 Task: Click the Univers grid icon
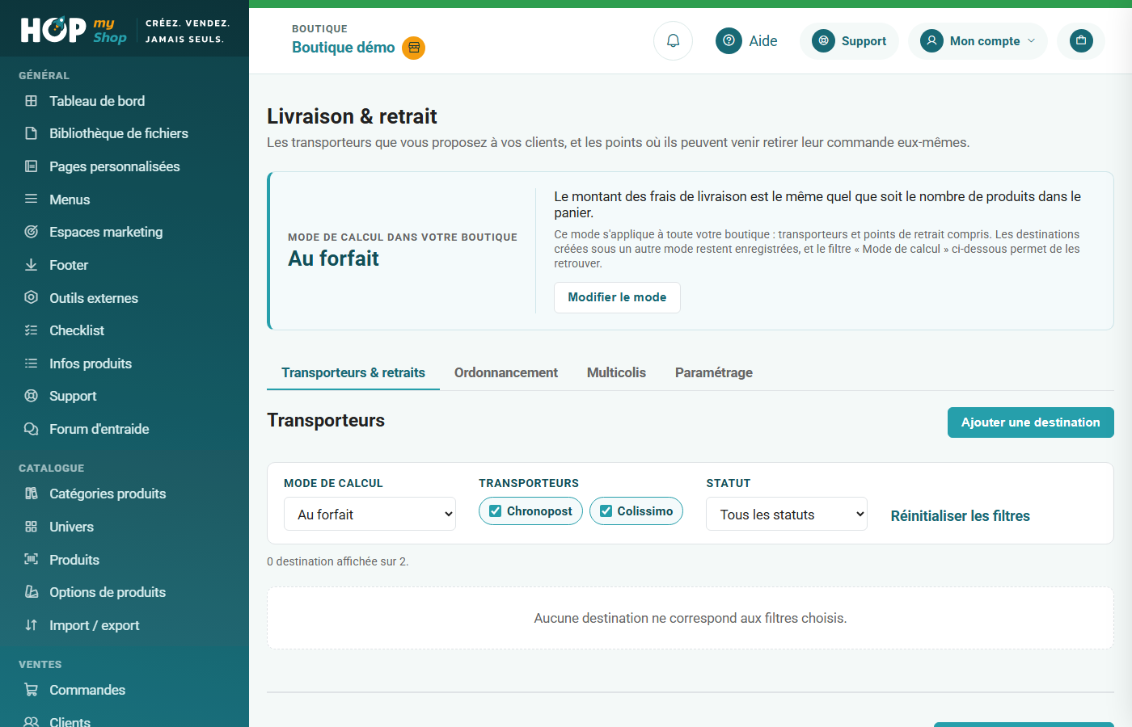[x=32, y=527]
